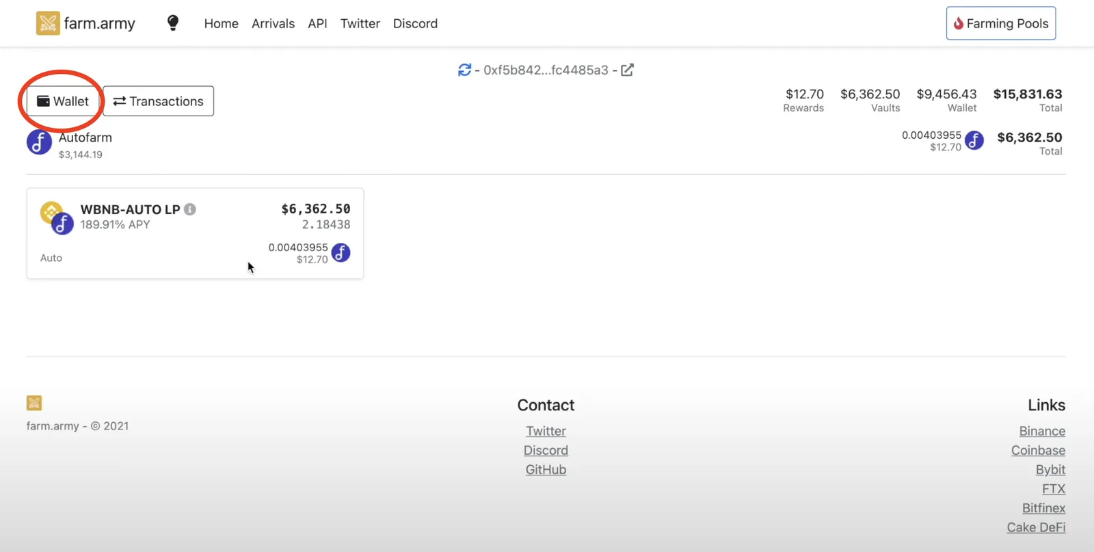The image size is (1094, 552).
Task: Visit the Binance footer link
Action: coord(1042,431)
